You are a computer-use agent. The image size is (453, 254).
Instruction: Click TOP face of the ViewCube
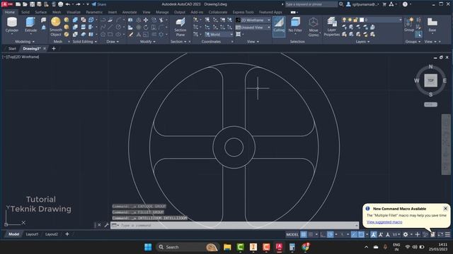pos(430,80)
